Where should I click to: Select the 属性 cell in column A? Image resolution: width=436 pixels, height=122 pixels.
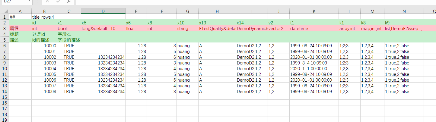coord(20,29)
